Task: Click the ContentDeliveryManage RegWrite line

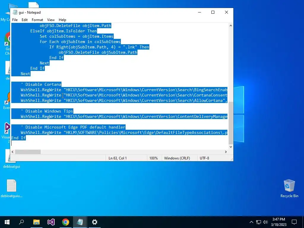Action: tap(124, 116)
